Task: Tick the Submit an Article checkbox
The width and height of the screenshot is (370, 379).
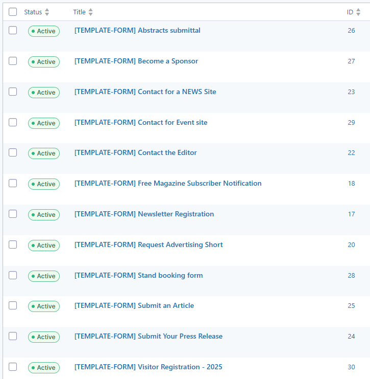Action: click(x=13, y=306)
